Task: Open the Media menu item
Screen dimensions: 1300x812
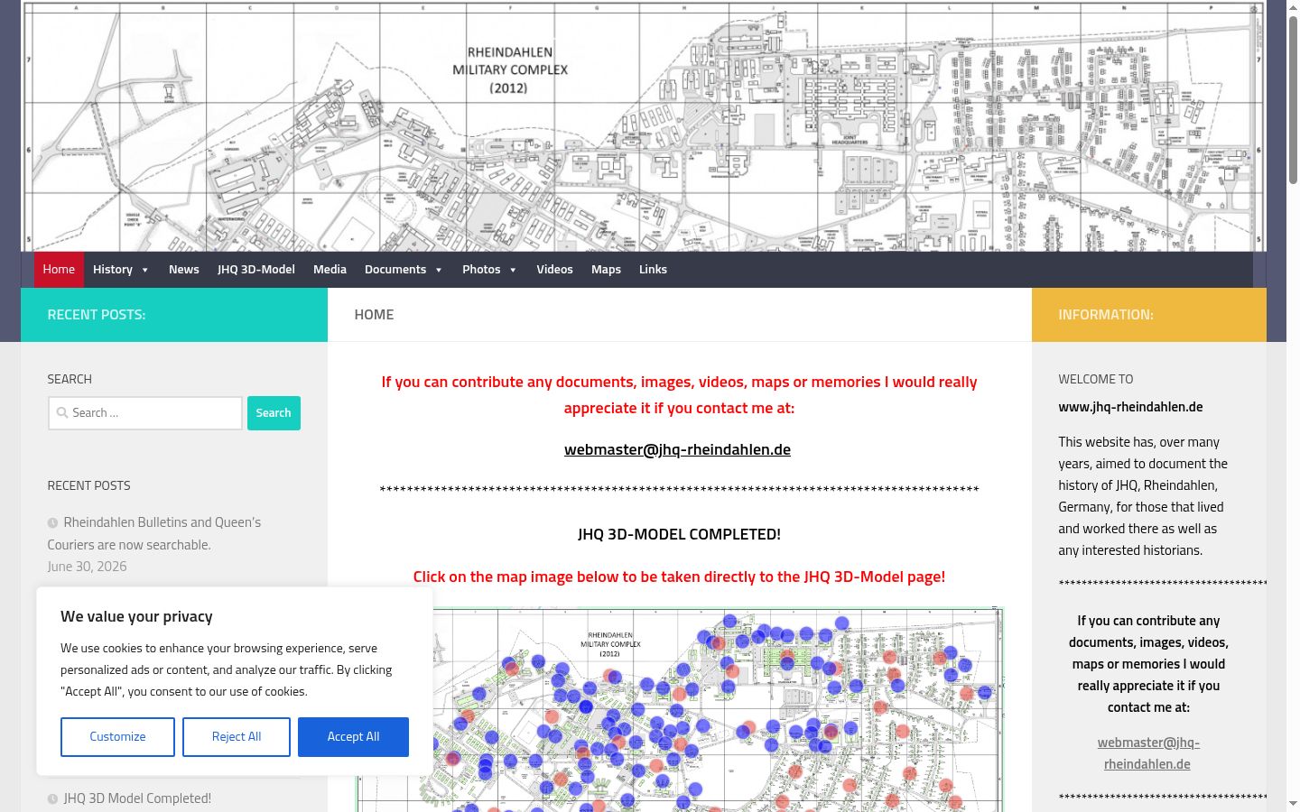Action: click(x=330, y=270)
